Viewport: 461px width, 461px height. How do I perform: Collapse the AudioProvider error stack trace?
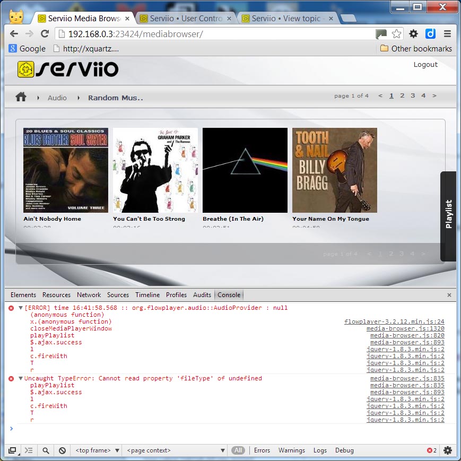tap(20, 307)
